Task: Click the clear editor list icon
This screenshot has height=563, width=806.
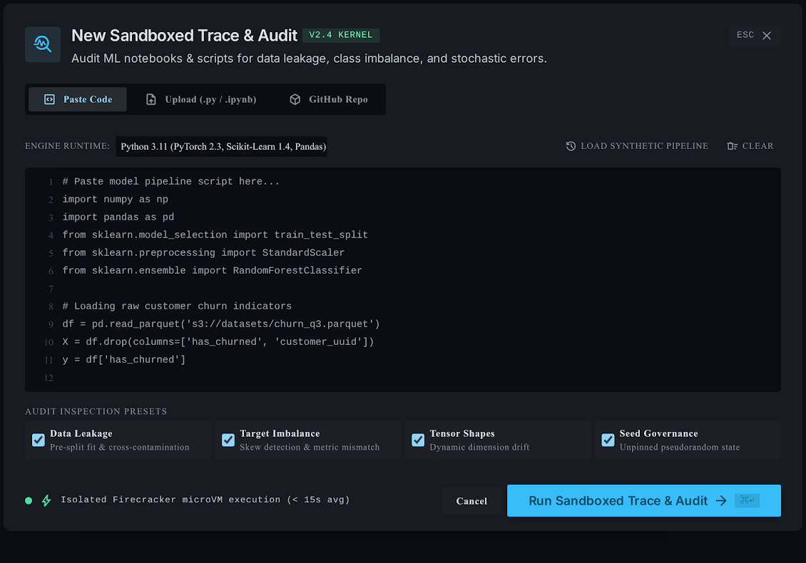Action: [x=732, y=146]
